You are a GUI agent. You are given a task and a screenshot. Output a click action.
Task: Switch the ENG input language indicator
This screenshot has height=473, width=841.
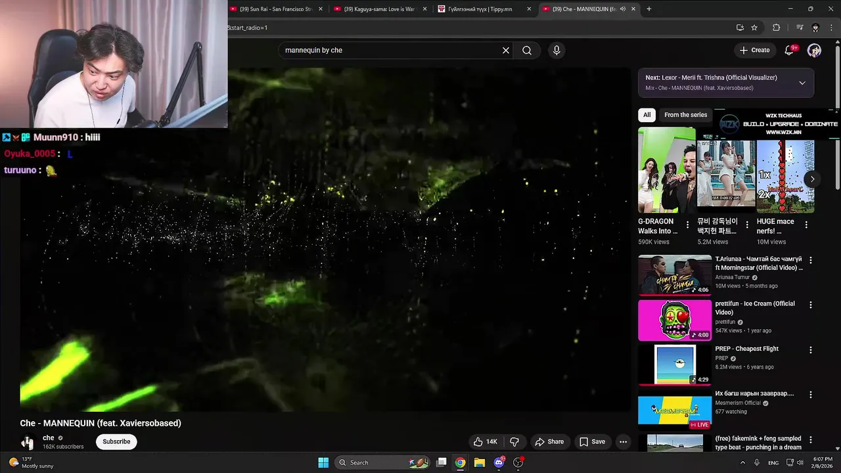[773, 462]
